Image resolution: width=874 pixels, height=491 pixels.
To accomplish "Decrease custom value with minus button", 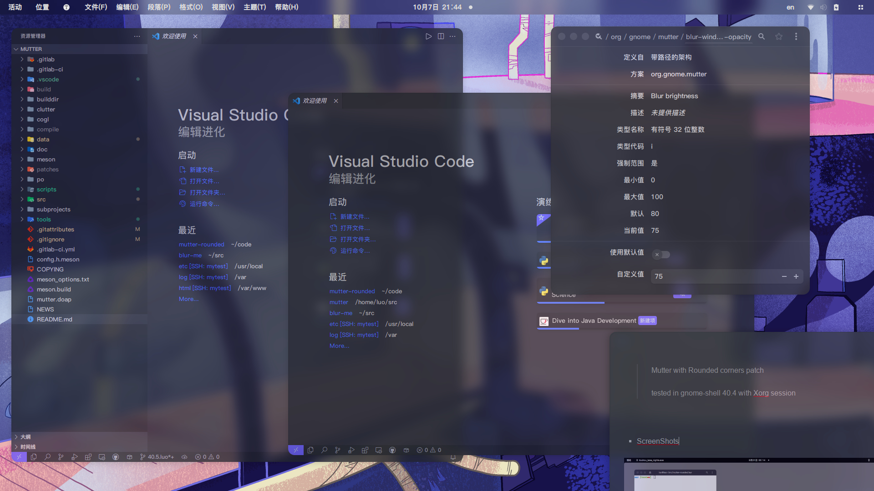I will pyautogui.click(x=784, y=276).
